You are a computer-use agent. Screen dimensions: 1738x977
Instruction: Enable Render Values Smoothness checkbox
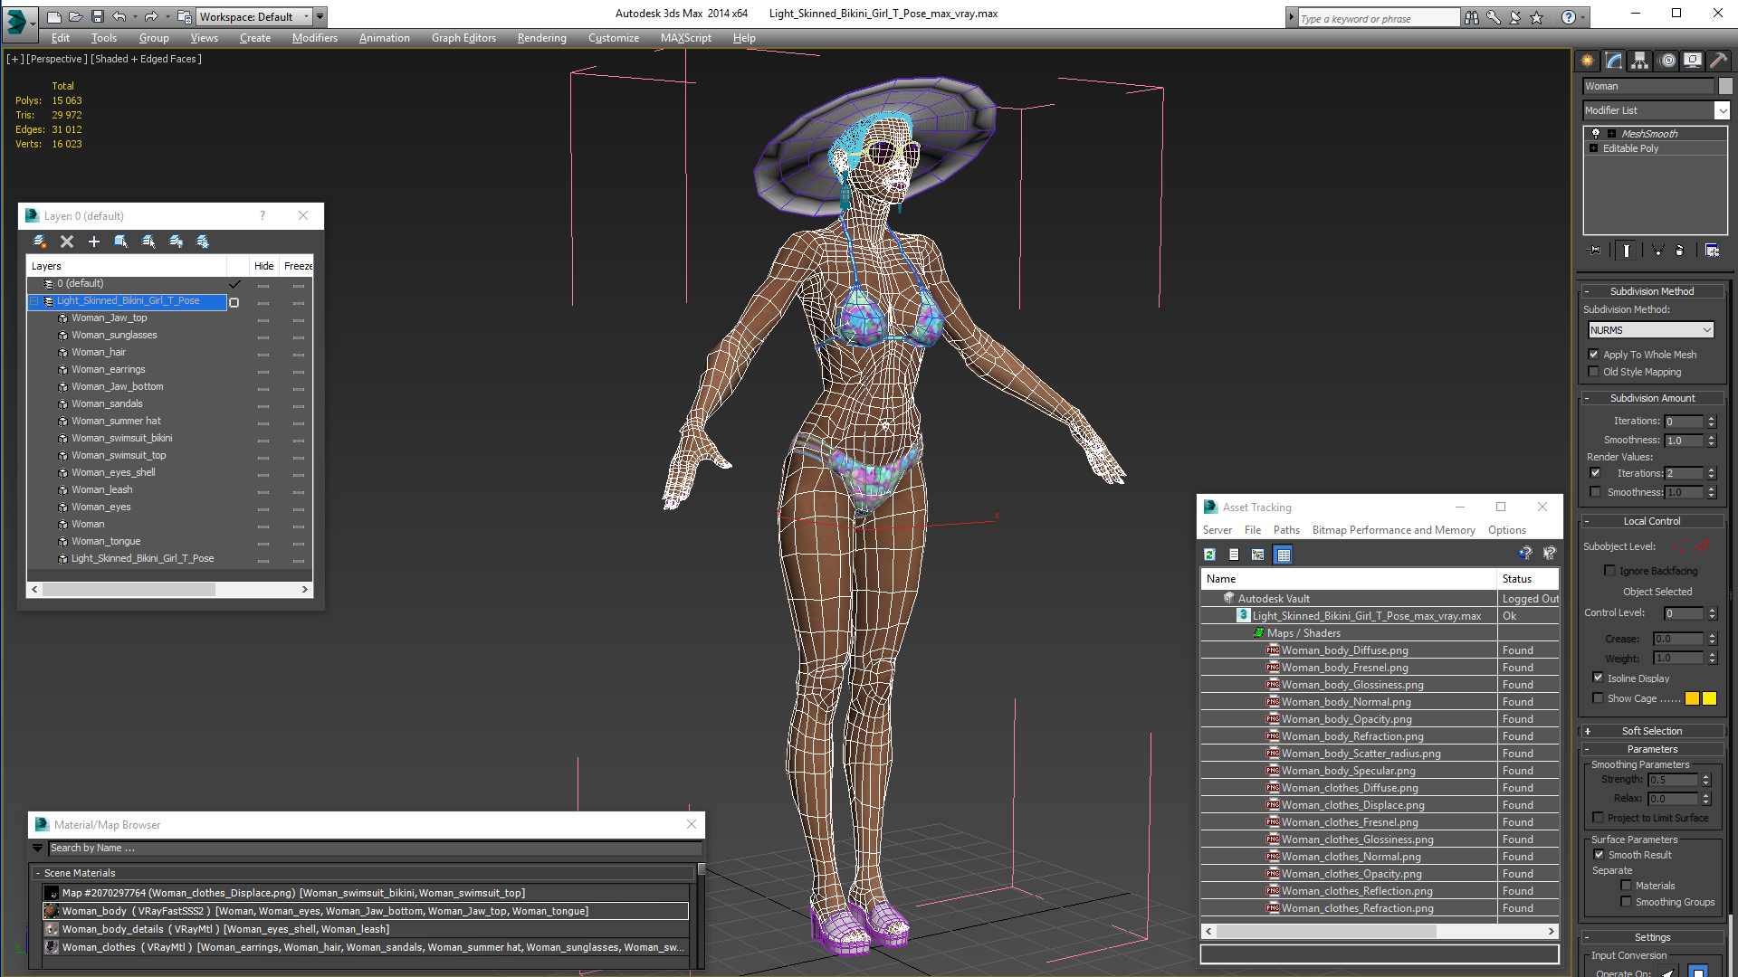1595,492
